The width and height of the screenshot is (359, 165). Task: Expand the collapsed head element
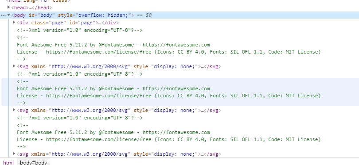[9, 8]
